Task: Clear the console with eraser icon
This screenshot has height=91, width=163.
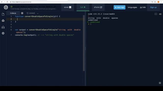Action: (x=160, y=14)
